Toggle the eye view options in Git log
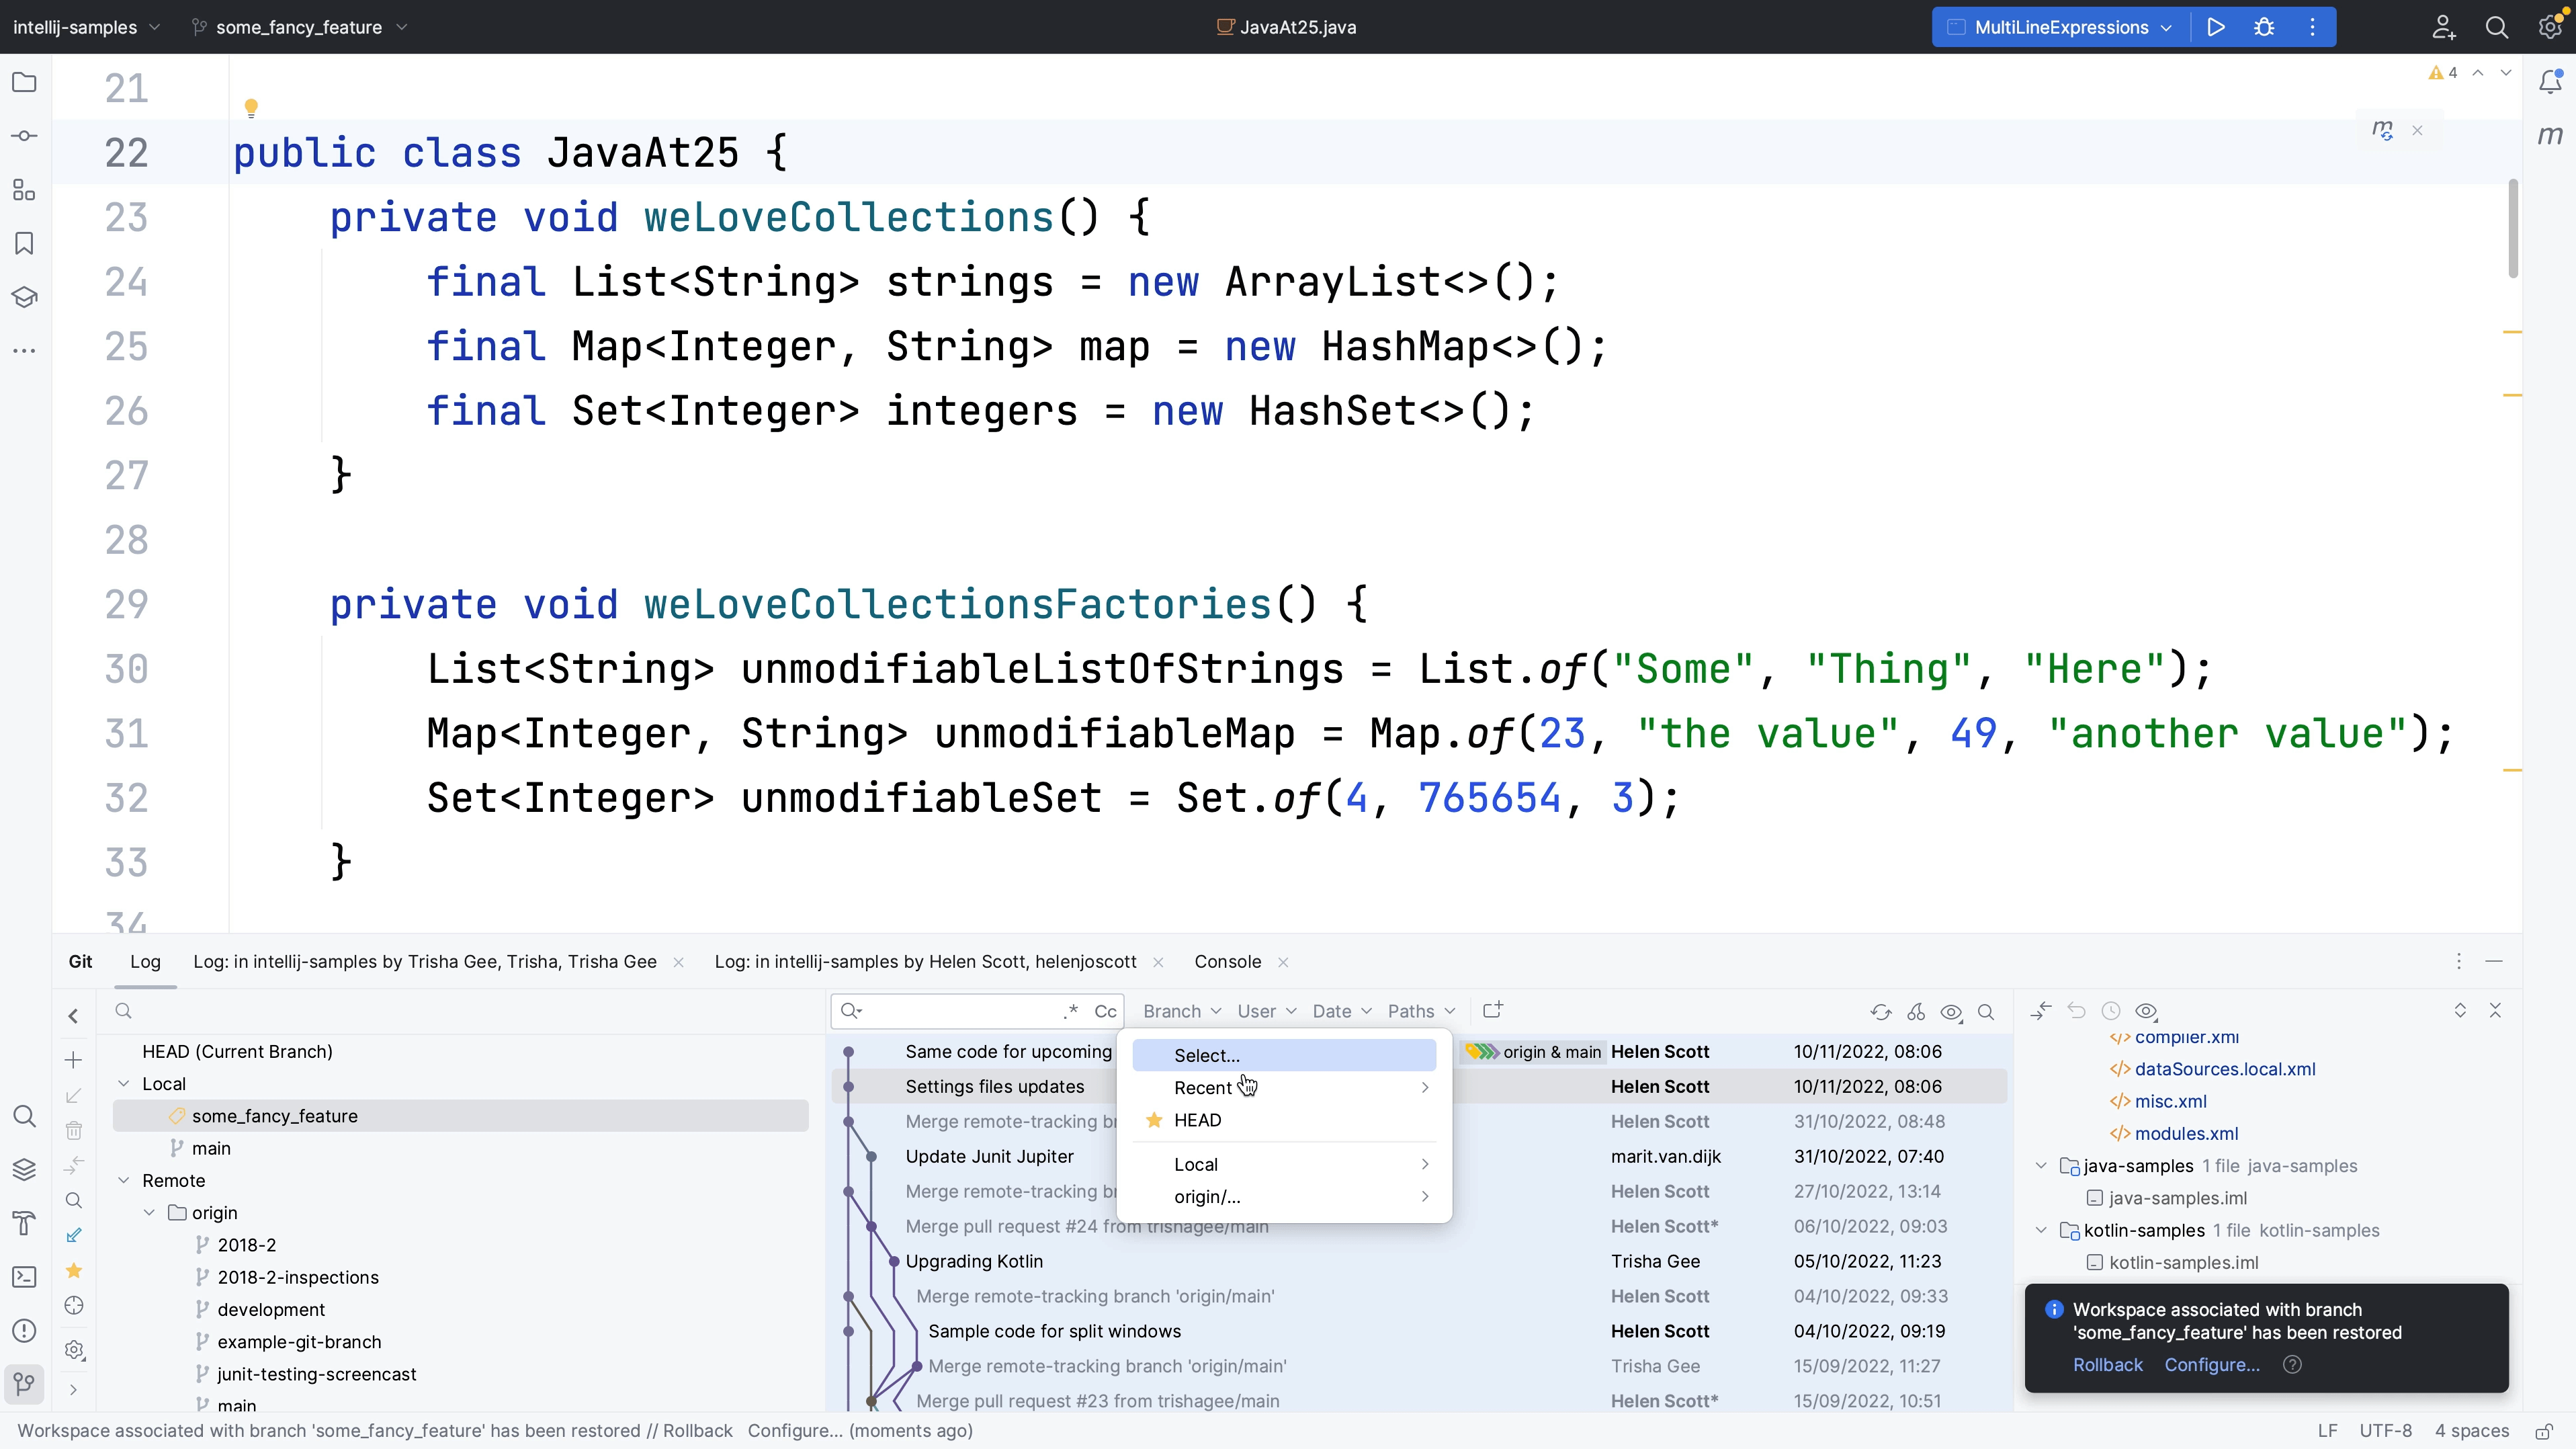The height and width of the screenshot is (1449, 2576). click(1950, 1012)
